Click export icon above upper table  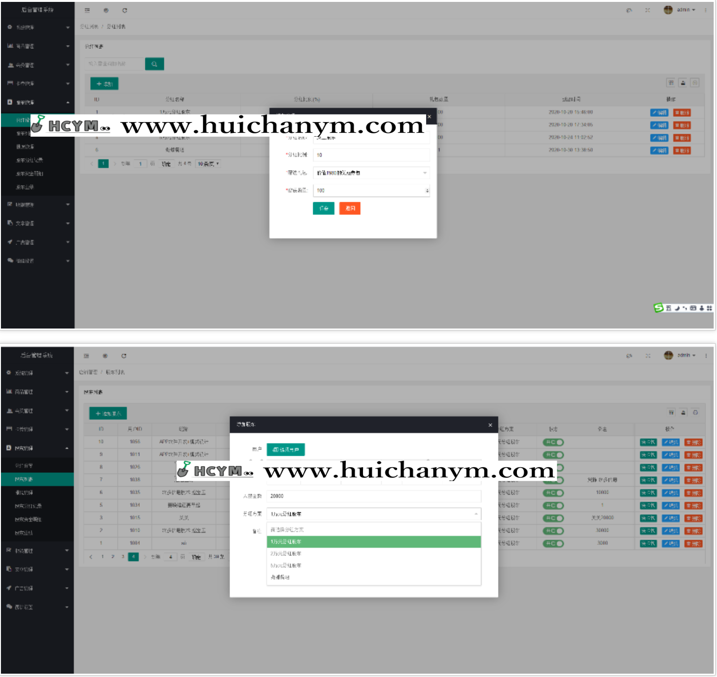(683, 83)
